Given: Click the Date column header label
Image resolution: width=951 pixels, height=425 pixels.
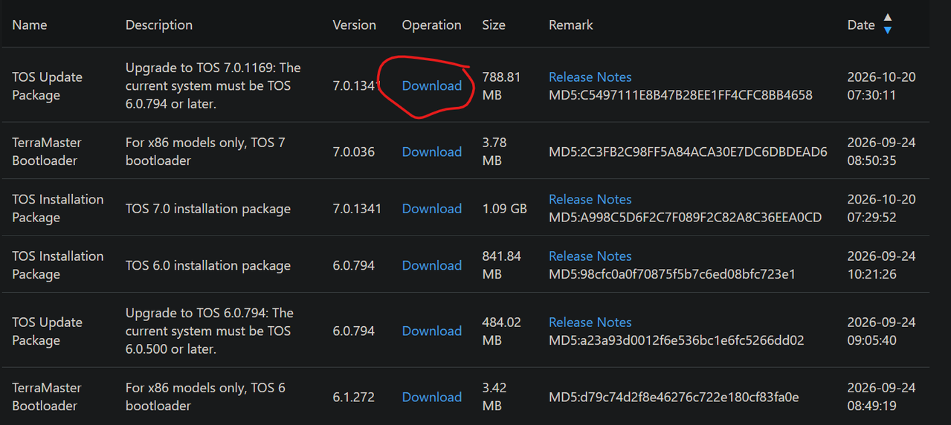Looking at the screenshot, I should [861, 25].
